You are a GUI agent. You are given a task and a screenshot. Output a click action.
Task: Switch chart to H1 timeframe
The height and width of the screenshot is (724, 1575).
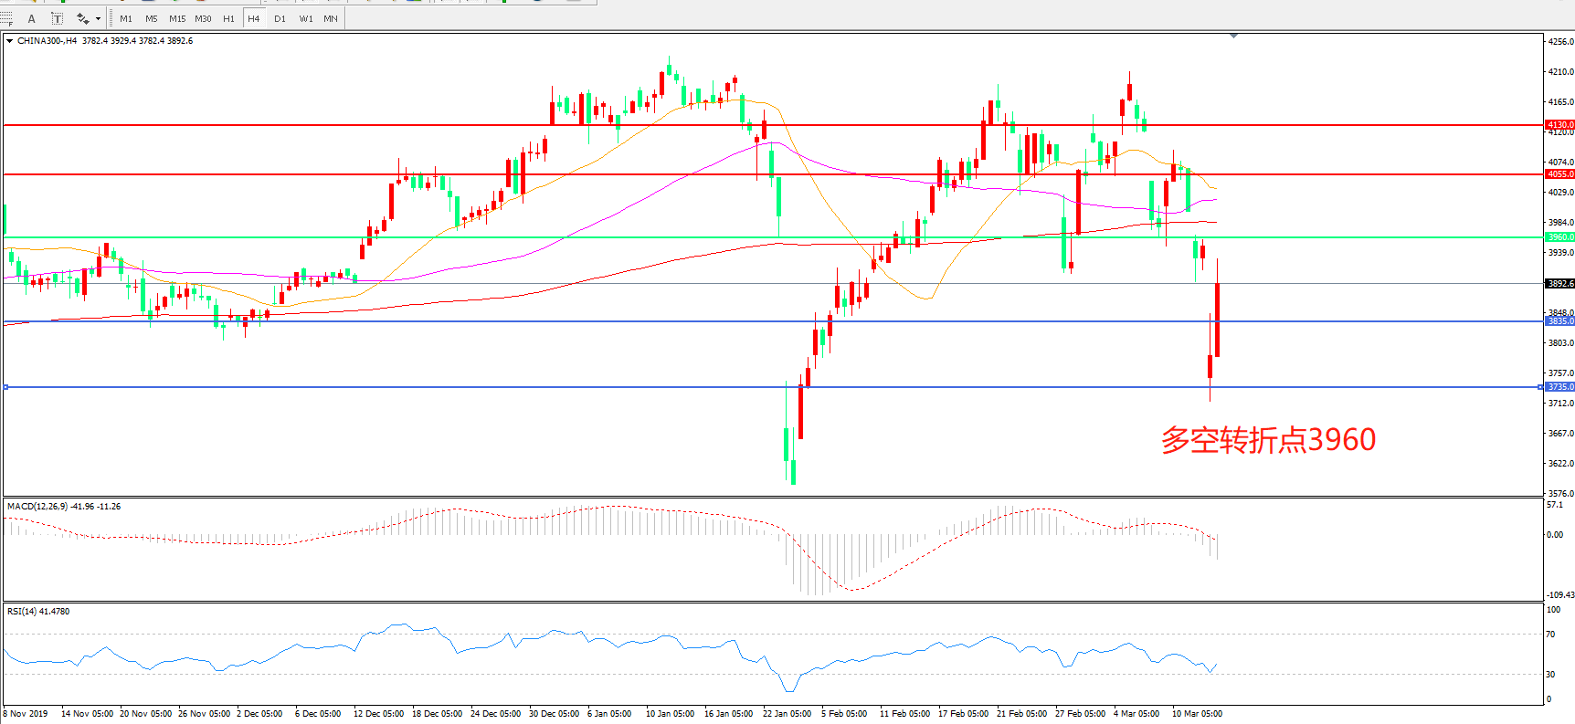[228, 18]
